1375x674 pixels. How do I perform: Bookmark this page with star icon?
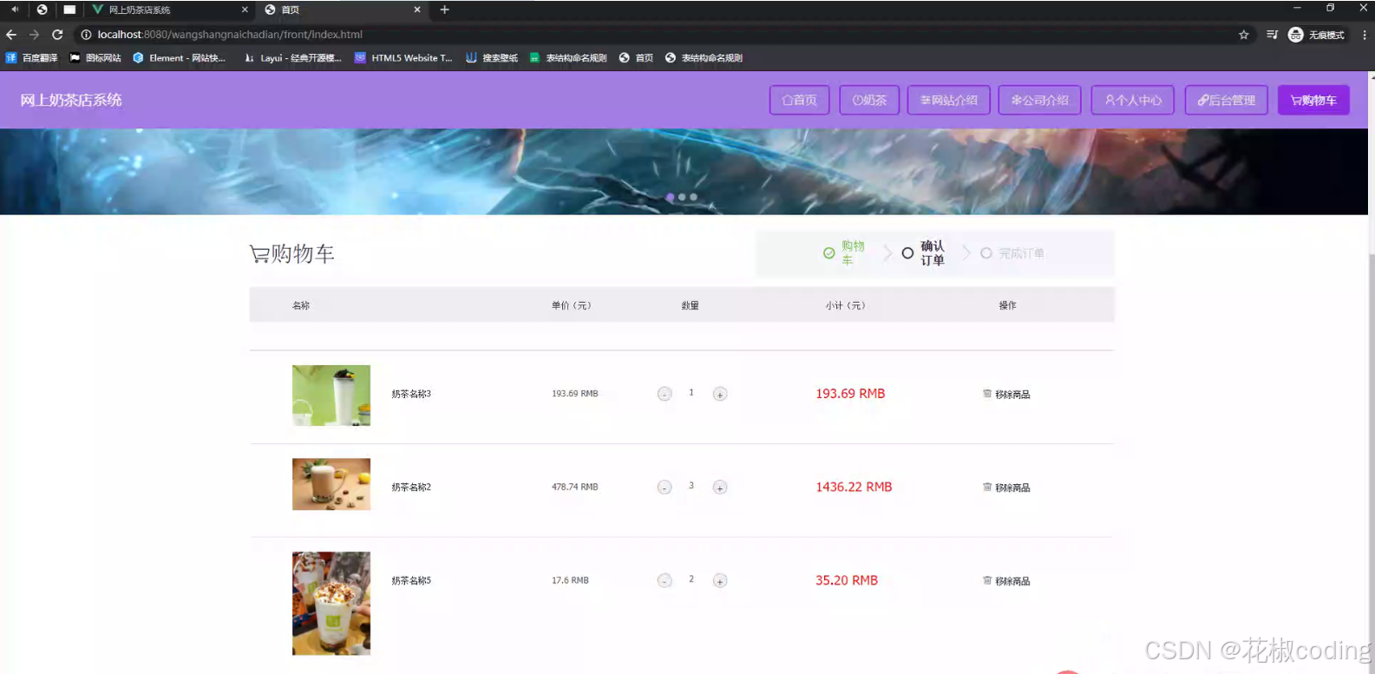(x=1244, y=35)
